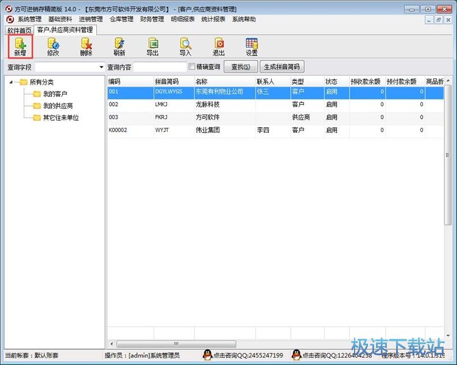
Task: Collapse the 所有分类 tree node
Action: (11, 82)
